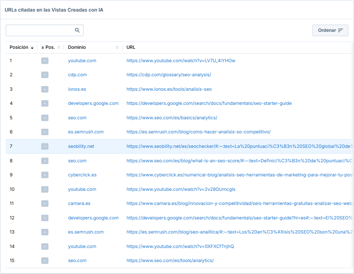Viewport: 354px width, 274px height.
Task: Focus the URL search input field
Action: [40, 30]
